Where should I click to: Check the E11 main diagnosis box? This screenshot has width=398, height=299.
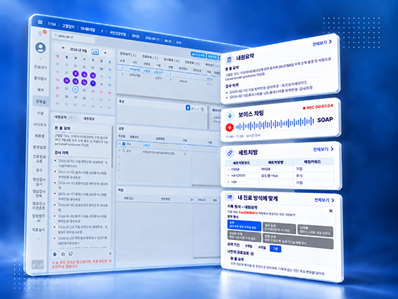coord(124,150)
